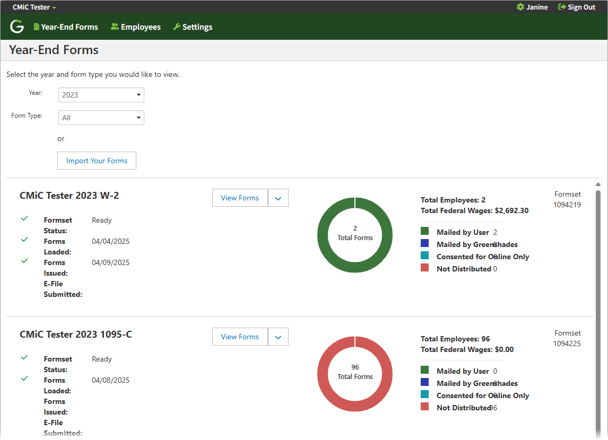Viewport: 608px width, 440px height.
Task: Click View Forms for the 2023 1095-C
Action: tap(240, 337)
